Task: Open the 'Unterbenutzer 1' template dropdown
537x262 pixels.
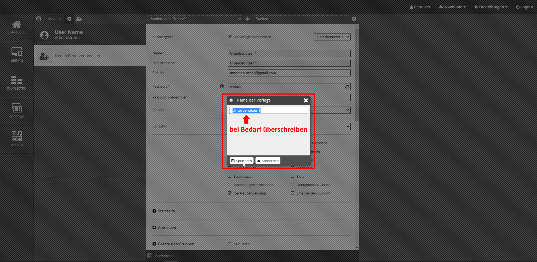Action: click(x=332, y=37)
